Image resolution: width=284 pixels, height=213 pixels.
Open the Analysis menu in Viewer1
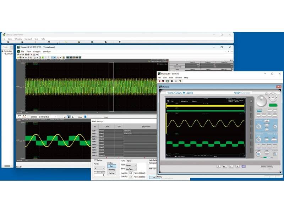(x=37, y=51)
